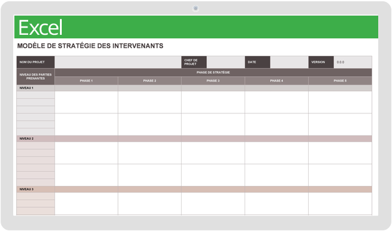Viewport: 392px width, 231px height.
Task: Select the PHASE 4 column header
Action: (276, 80)
